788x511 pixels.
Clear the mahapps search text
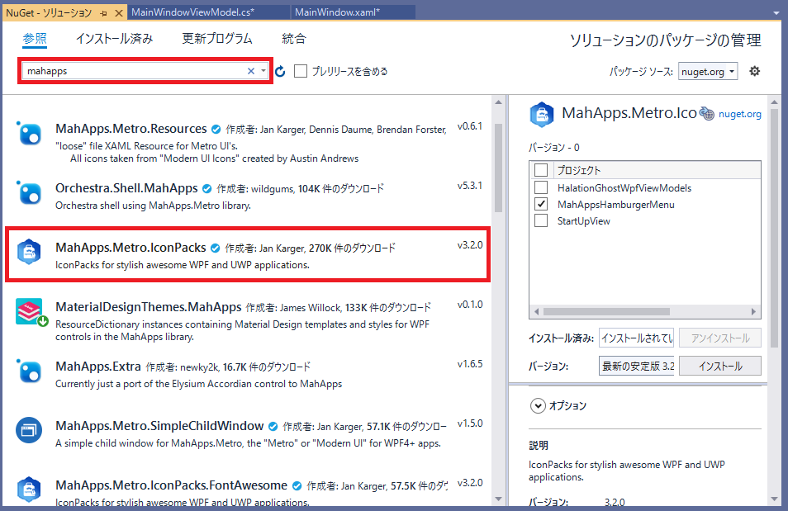(251, 71)
